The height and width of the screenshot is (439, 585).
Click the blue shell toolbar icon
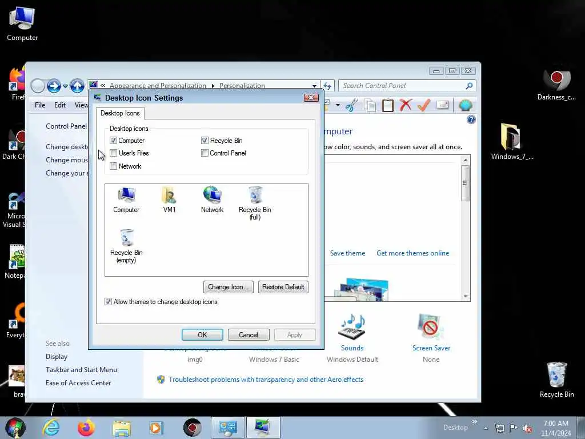[465, 105]
